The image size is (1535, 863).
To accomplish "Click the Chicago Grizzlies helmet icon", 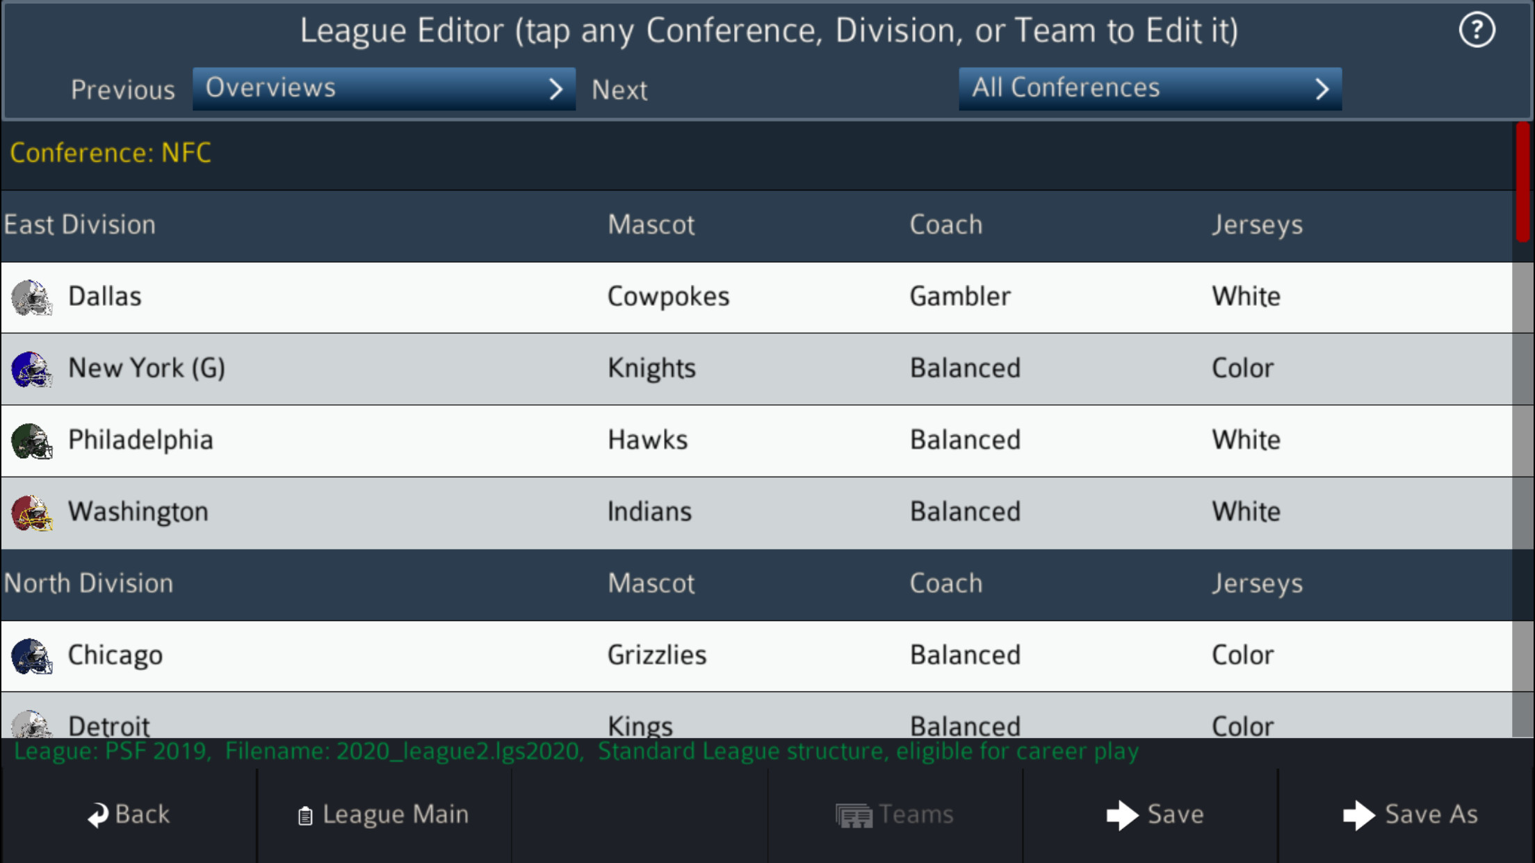I will [x=32, y=656].
